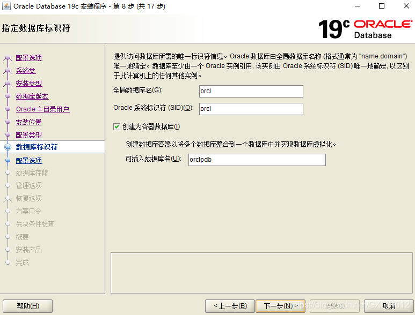
Task: Click the Oracle 系统标识符 (SID) input field
Action: pyautogui.click(x=251, y=109)
